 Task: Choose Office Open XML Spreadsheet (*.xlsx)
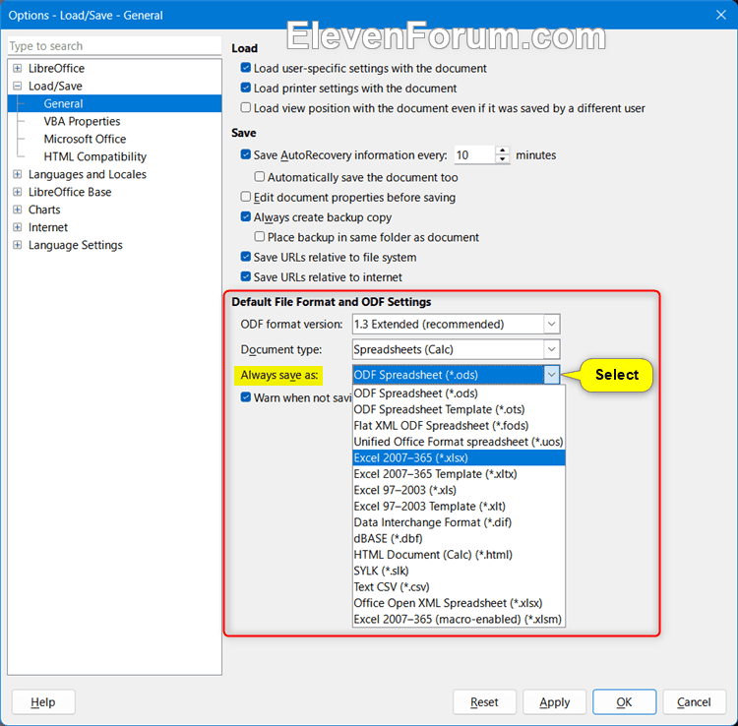pos(459,603)
